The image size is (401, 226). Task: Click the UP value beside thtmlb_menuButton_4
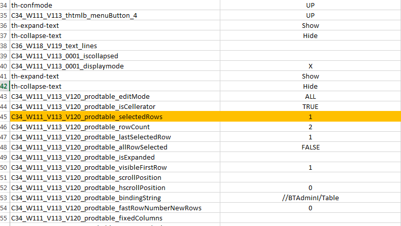point(311,15)
